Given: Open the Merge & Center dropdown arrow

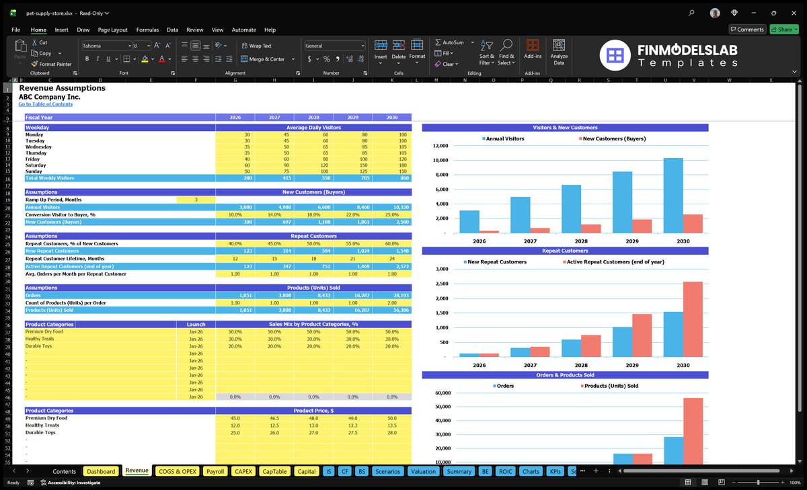Looking at the screenshot, I should coord(293,59).
